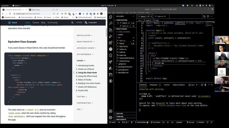Expand the Main Concepts docs section
Screen dimensions: 229x128
click(86, 42)
